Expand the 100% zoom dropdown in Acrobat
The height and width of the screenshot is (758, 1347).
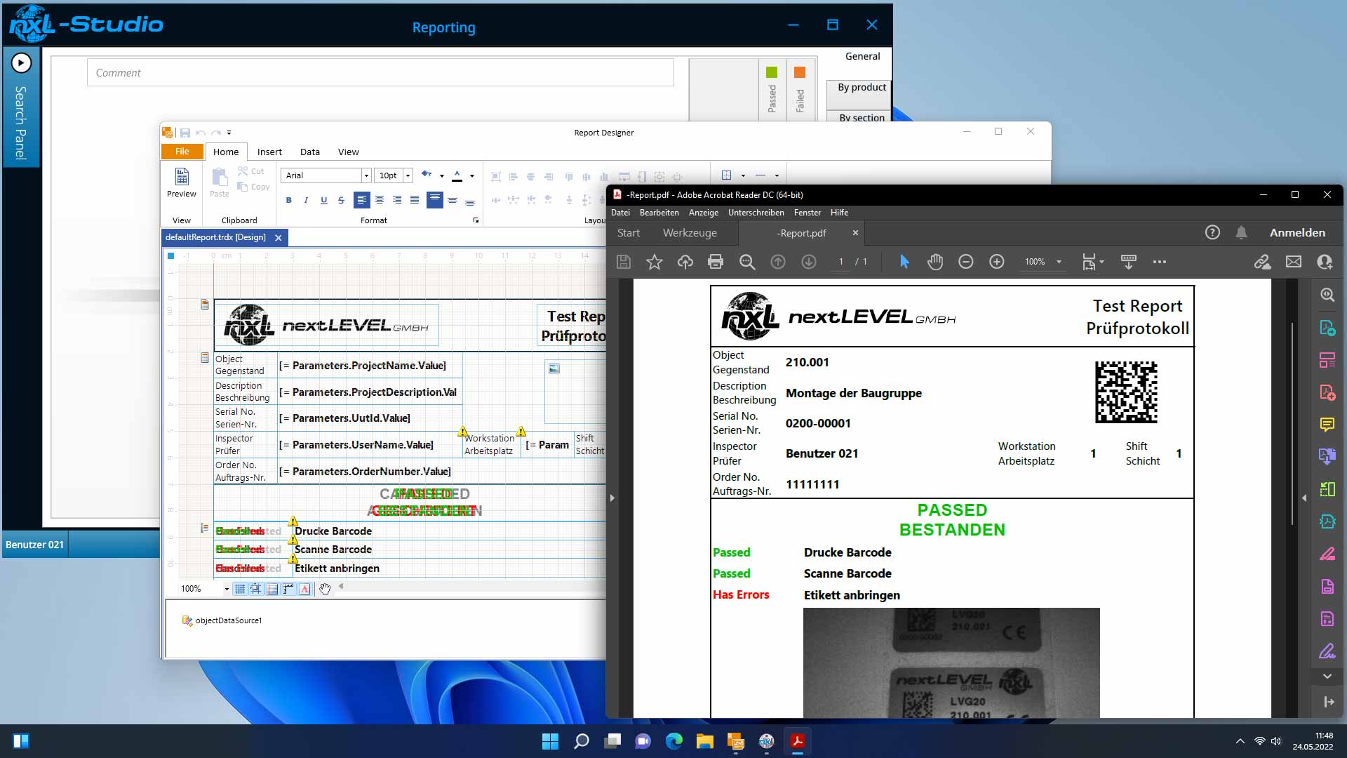[1059, 262]
